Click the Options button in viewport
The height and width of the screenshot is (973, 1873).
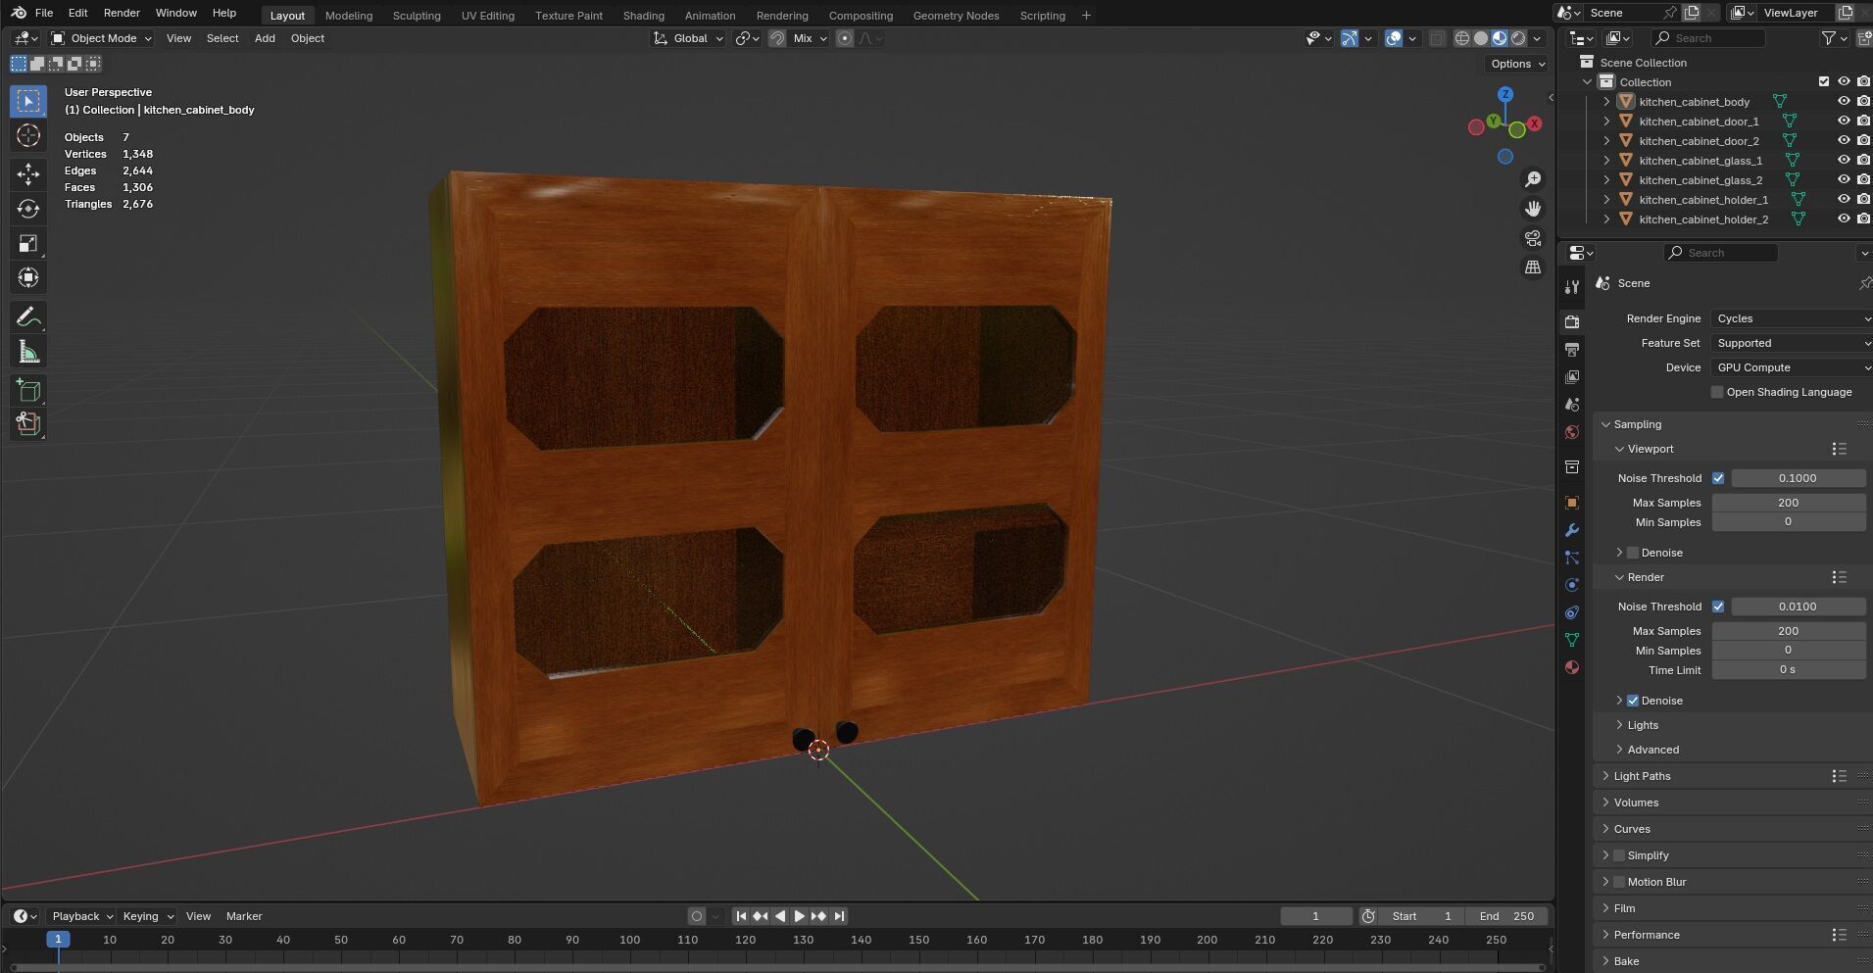click(x=1517, y=64)
